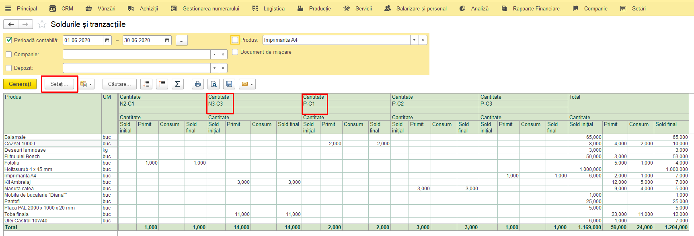
Task: Toggle Document de mișcare checkbox
Action: (x=235, y=52)
